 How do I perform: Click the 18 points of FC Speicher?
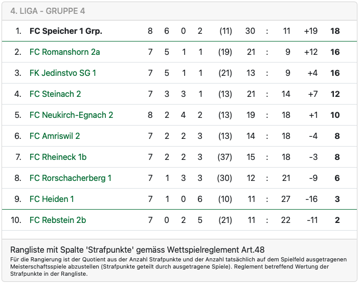click(x=335, y=31)
